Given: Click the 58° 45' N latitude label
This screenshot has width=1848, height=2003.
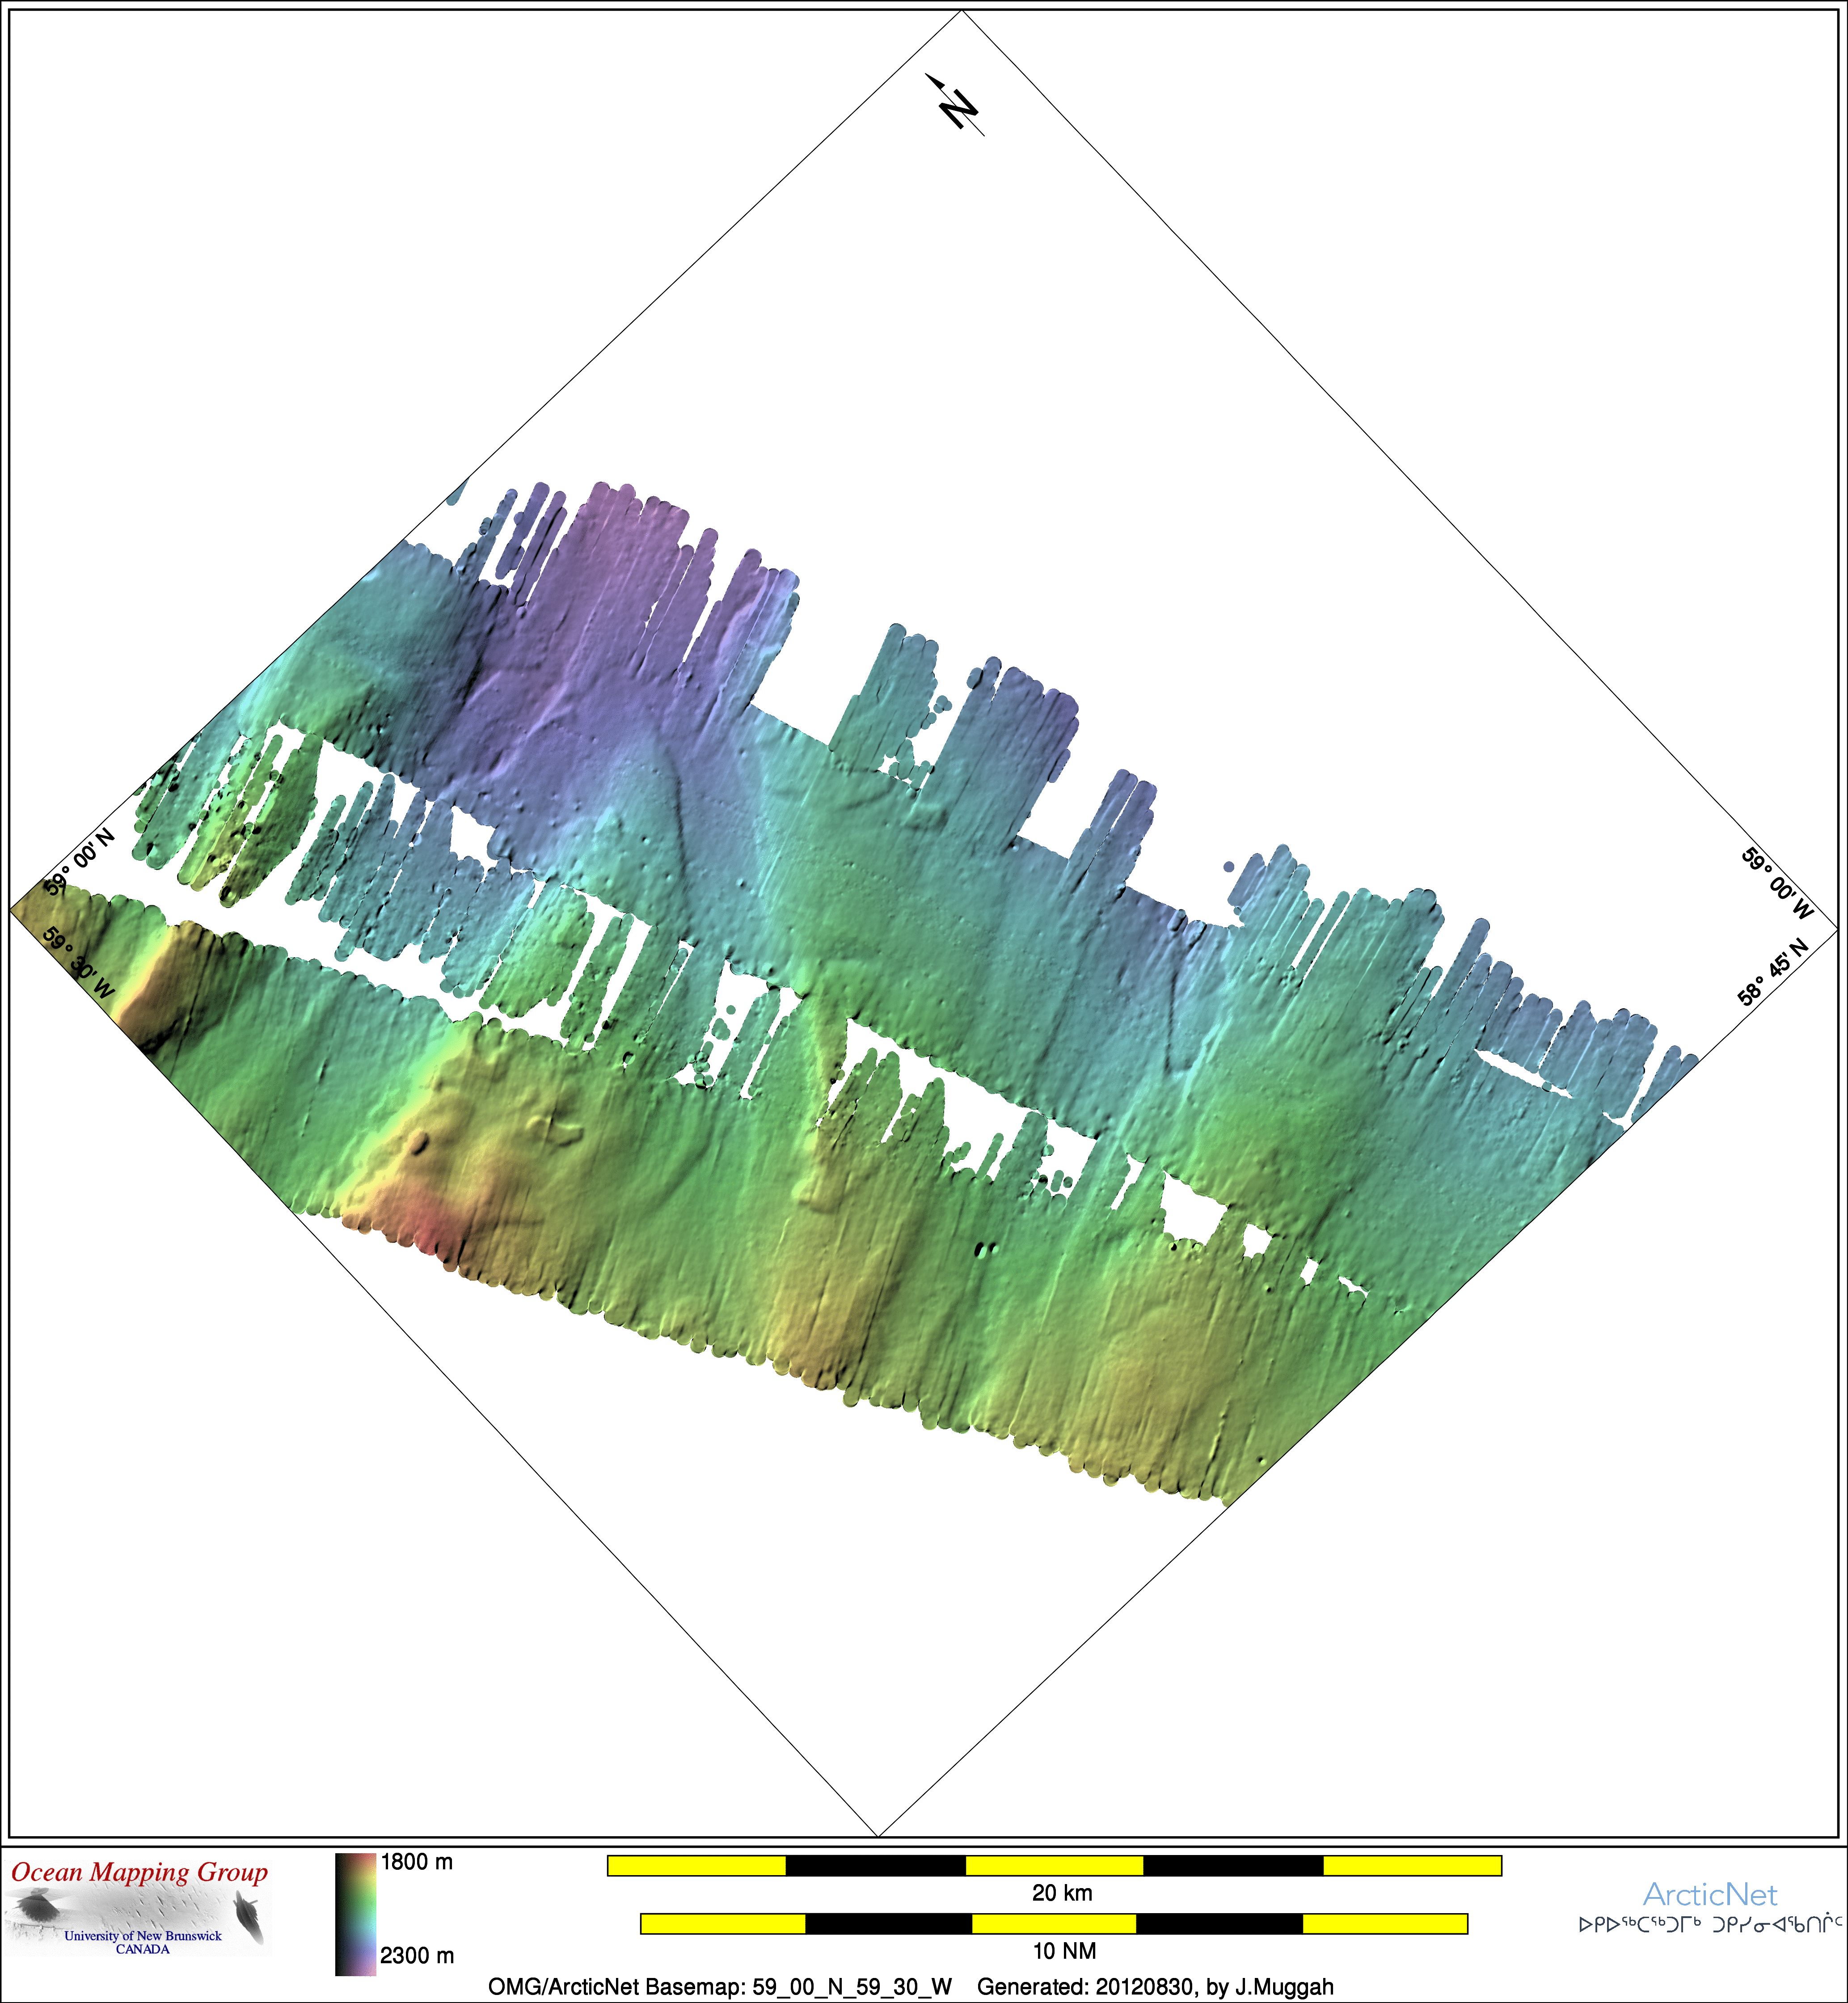Looking at the screenshot, I should (1772, 971).
